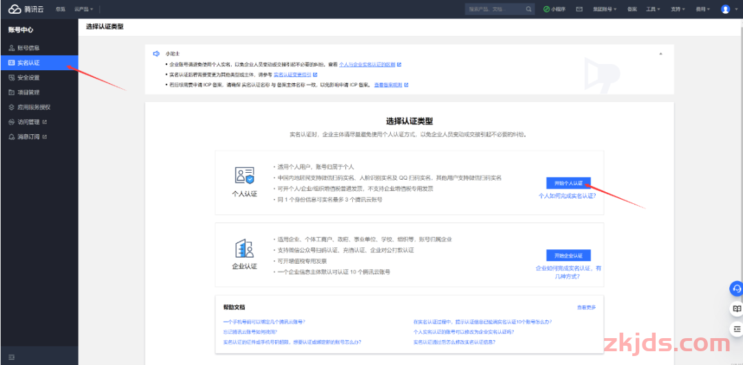Collapse the sidebar with bottom-left icon
The height and width of the screenshot is (365, 743).
12,356
